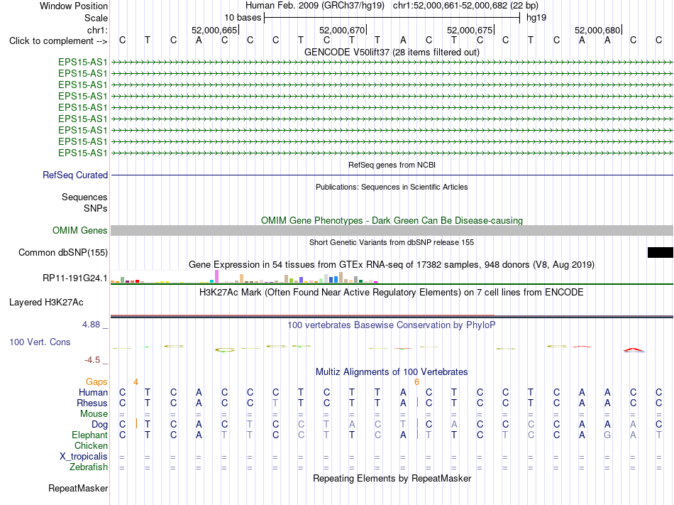Click the GENCODE V50lift37 track title
Viewport: 674px width, 505px height.
coord(392,52)
